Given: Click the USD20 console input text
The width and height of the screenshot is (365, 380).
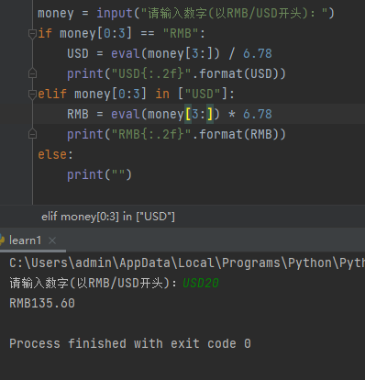Looking at the screenshot, I should 201,283.
